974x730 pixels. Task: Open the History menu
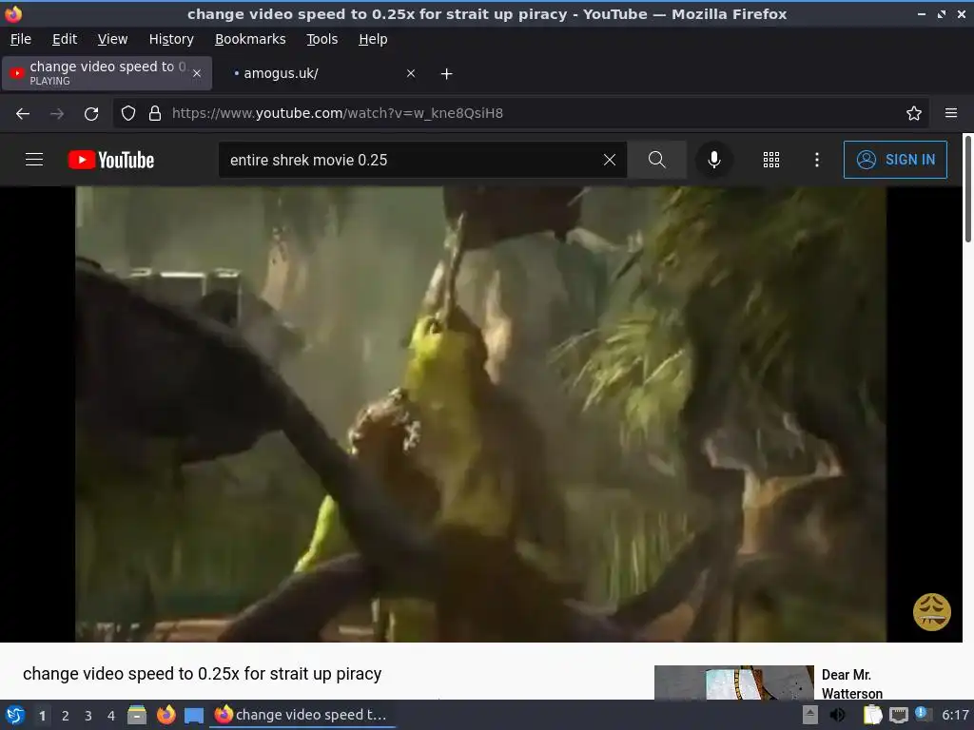click(x=171, y=39)
